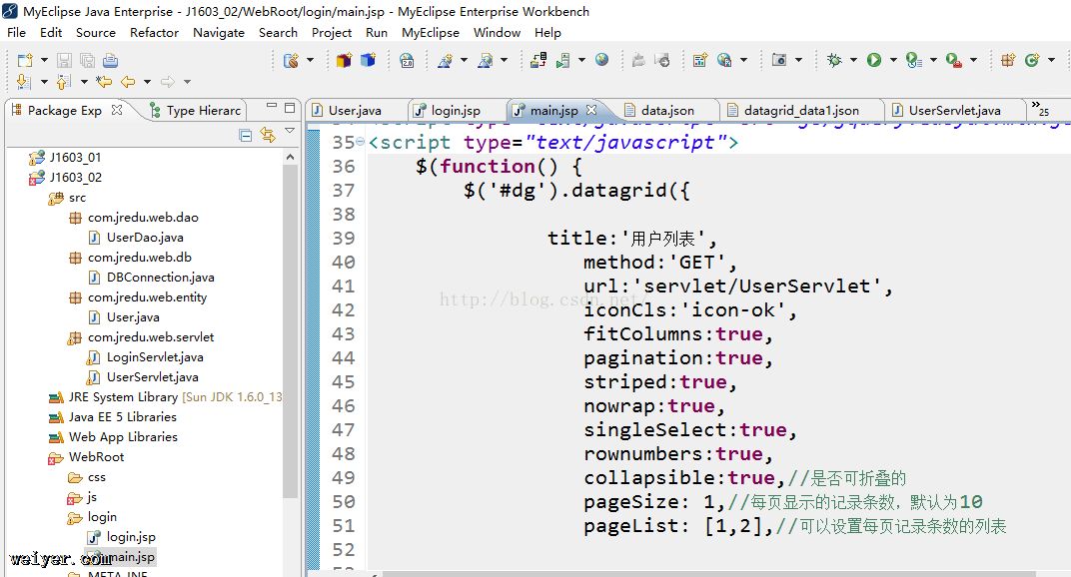
Task: Collapse all in Package Explorer
Action: coord(246,135)
